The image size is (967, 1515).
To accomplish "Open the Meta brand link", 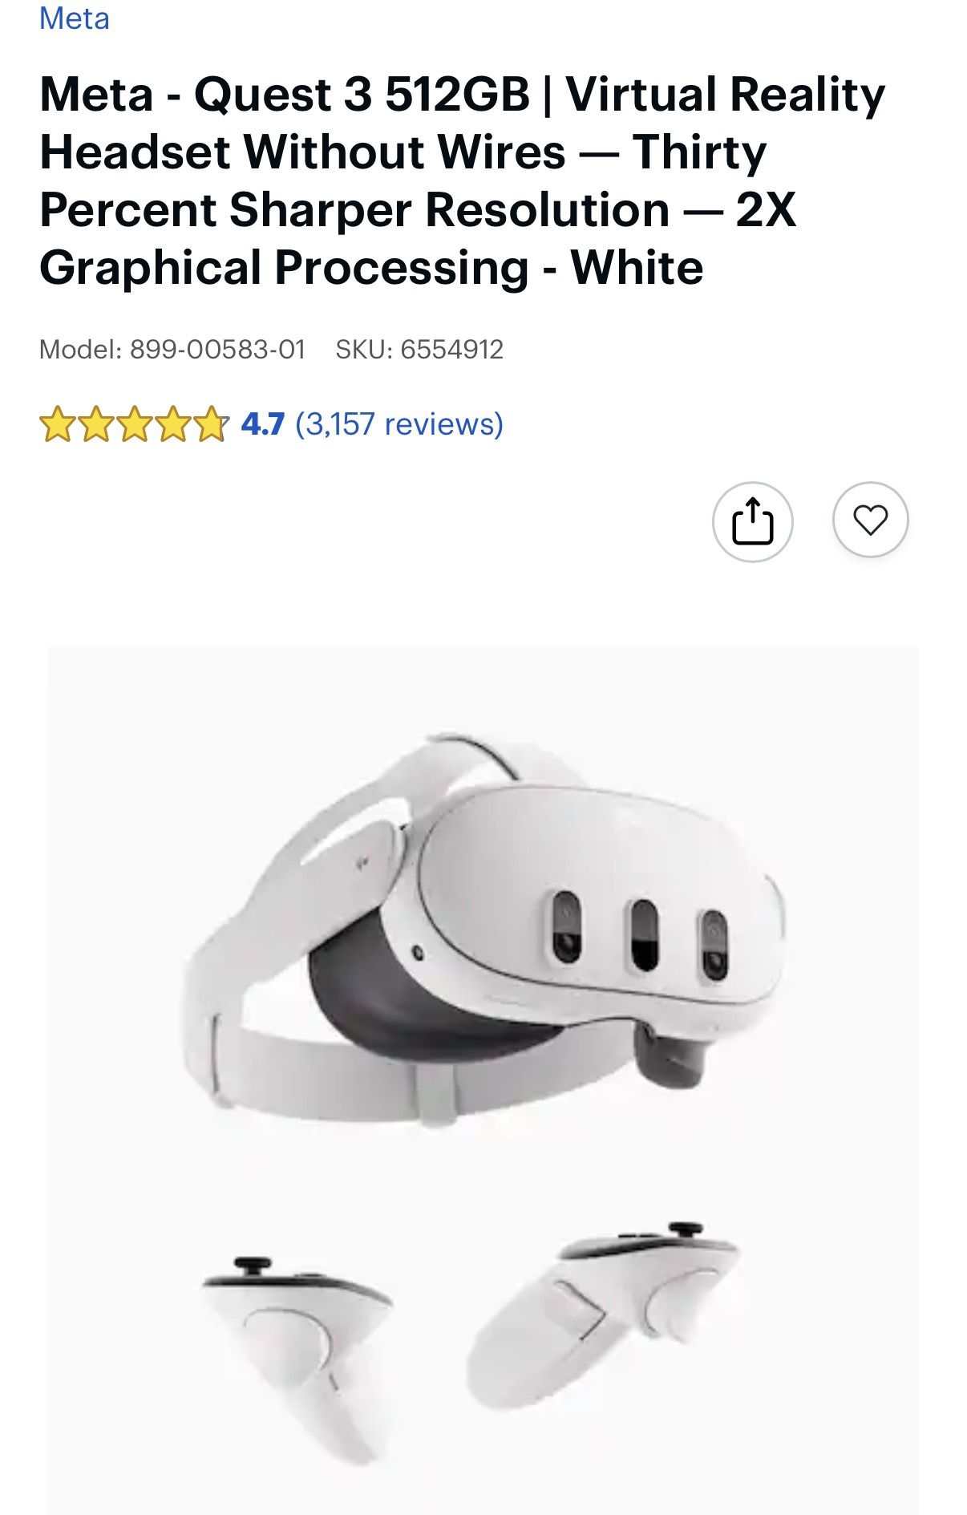I will tap(75, 18).
